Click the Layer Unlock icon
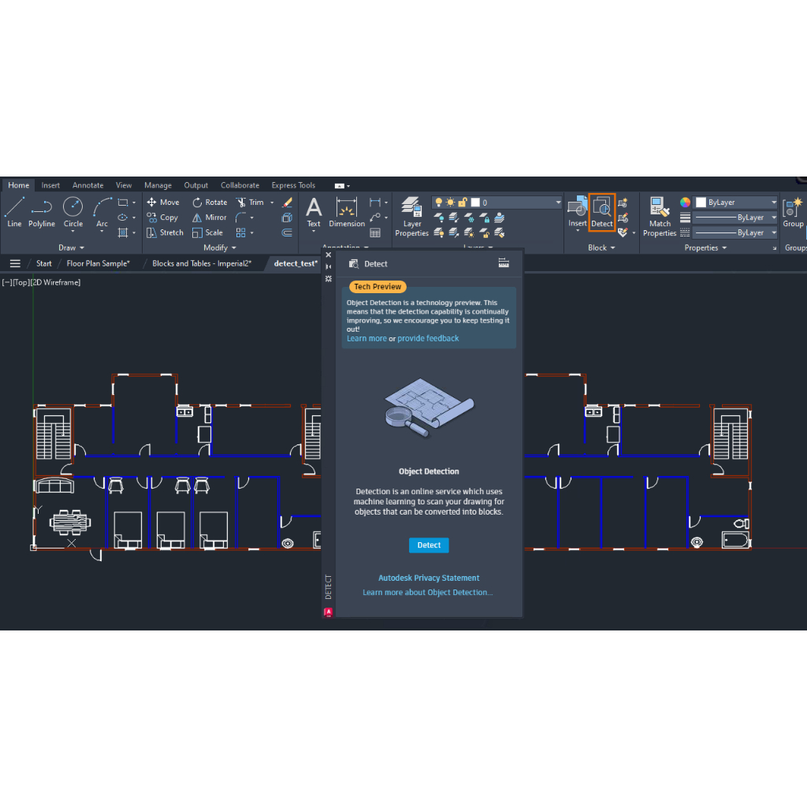 point(485,232)
